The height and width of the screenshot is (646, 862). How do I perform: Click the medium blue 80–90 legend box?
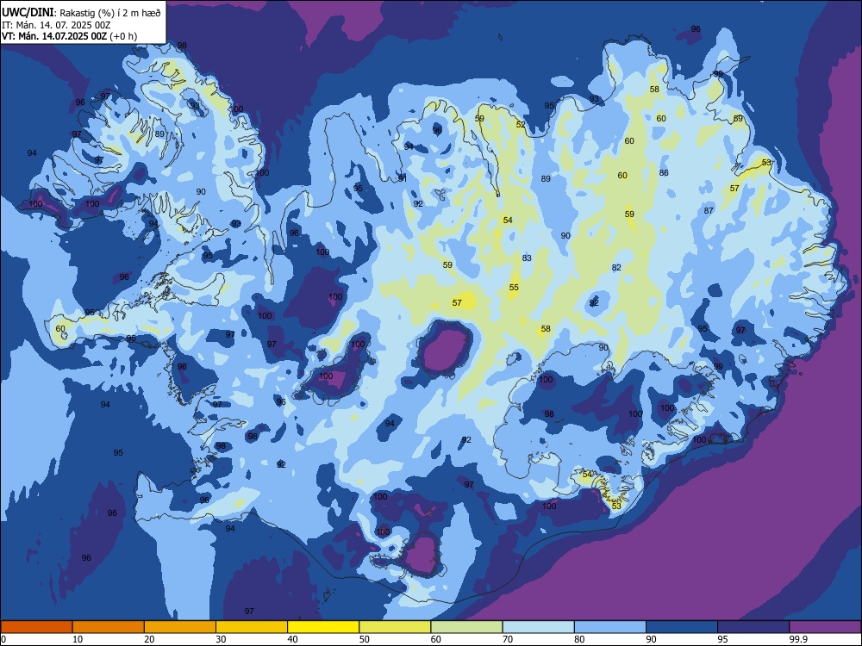[610, 627]
